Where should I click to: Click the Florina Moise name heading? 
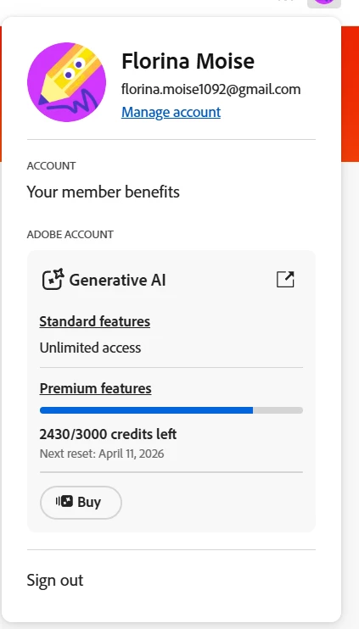(x=188, y=61)
